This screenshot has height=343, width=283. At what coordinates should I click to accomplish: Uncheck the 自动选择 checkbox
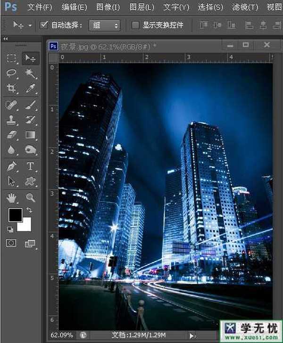pos(44,25)
